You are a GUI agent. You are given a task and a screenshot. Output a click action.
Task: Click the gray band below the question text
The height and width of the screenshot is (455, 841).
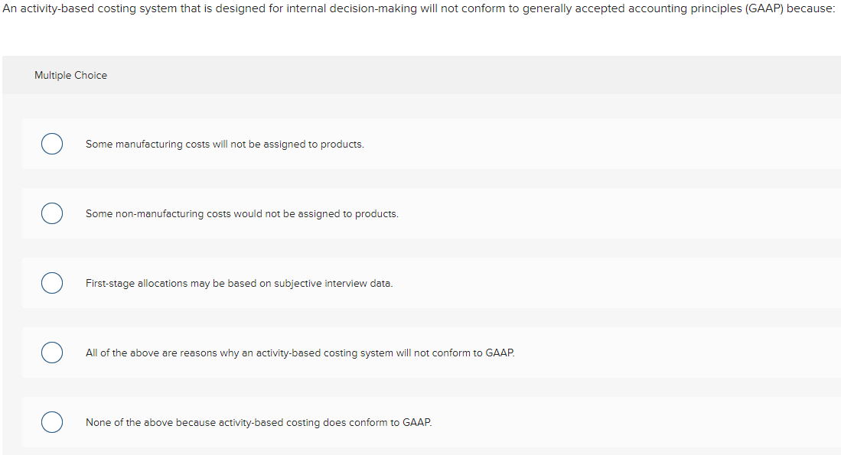421,75
